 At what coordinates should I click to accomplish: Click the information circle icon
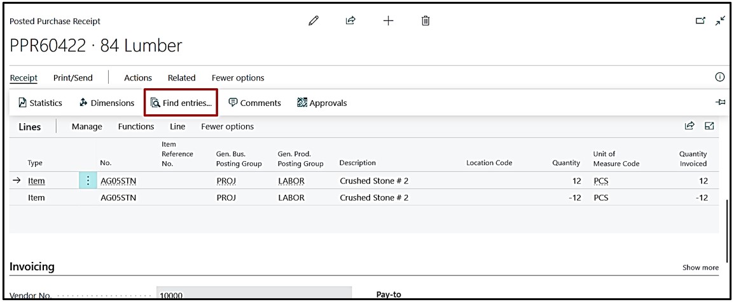click(720, 77)
